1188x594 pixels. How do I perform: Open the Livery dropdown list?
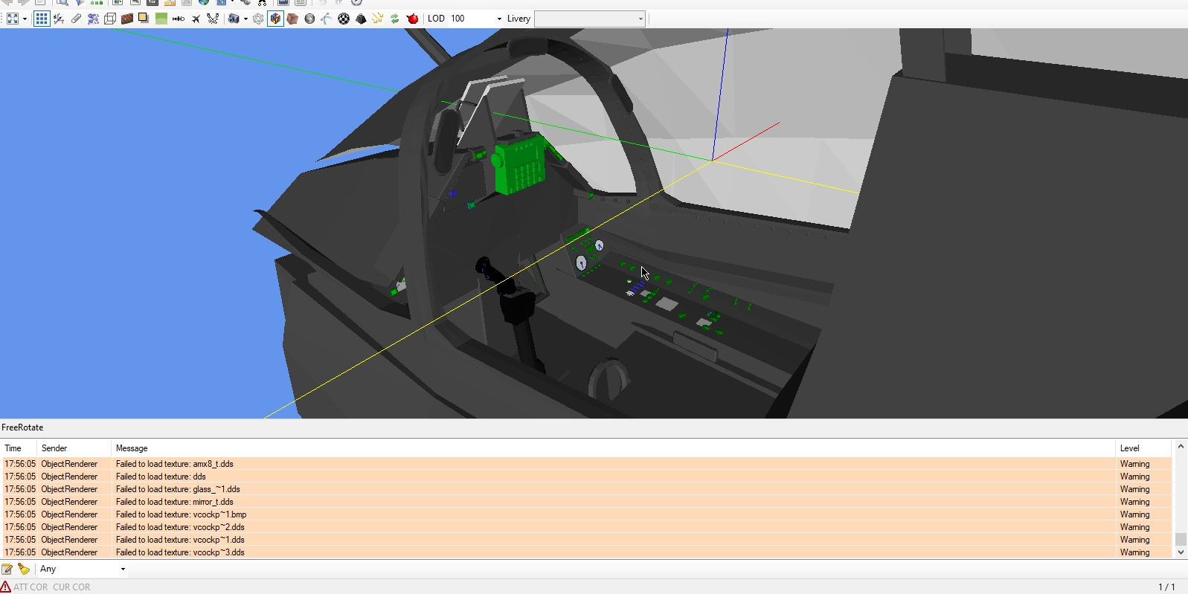click(640, 19)
